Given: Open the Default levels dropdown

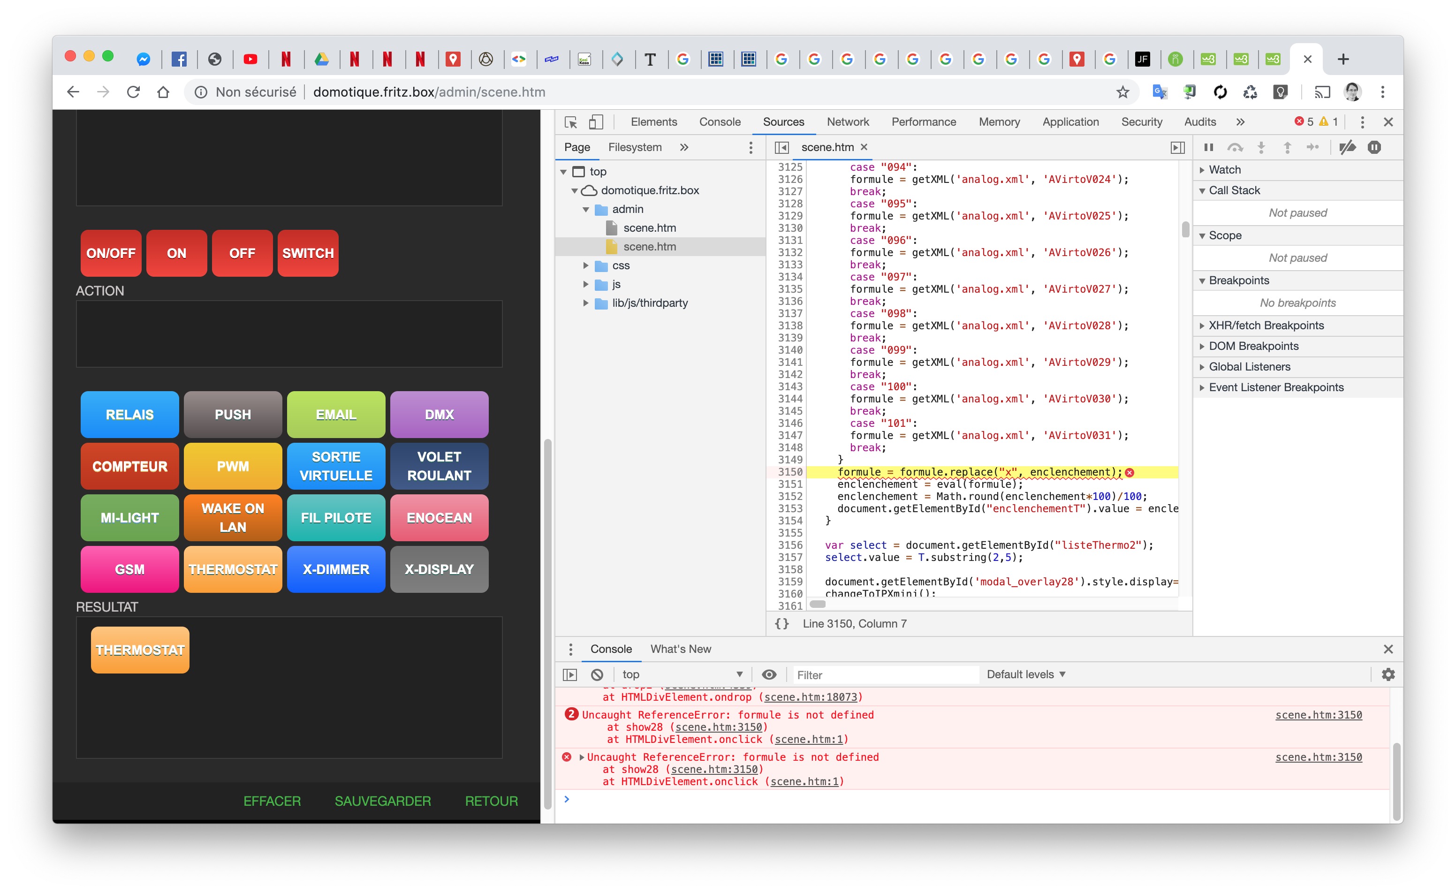Looking at the screenshot, I should [x=1025, y=674].
